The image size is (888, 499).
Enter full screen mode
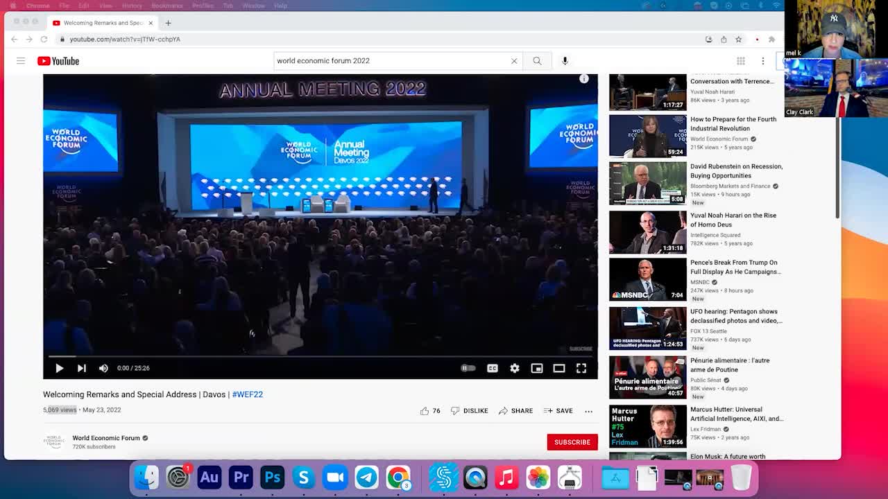581,368
